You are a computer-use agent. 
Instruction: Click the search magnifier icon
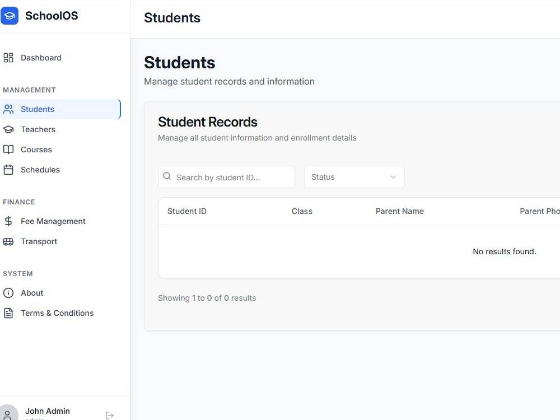[167, 176]
